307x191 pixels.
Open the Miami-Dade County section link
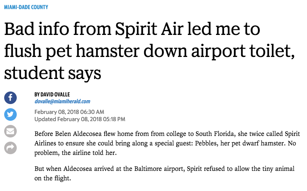26,7
